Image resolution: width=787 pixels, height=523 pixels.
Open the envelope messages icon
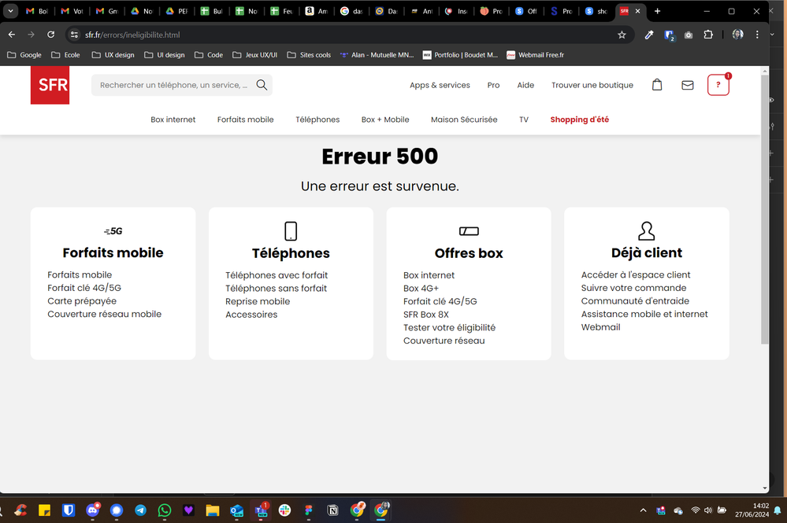pyautogui.click(x=688, y=85)
